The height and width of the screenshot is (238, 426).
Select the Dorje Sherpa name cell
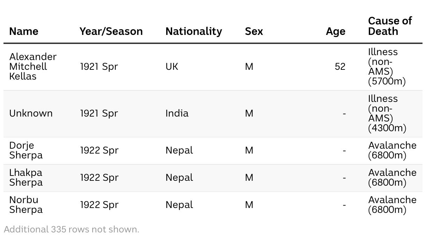click(26, 150)
